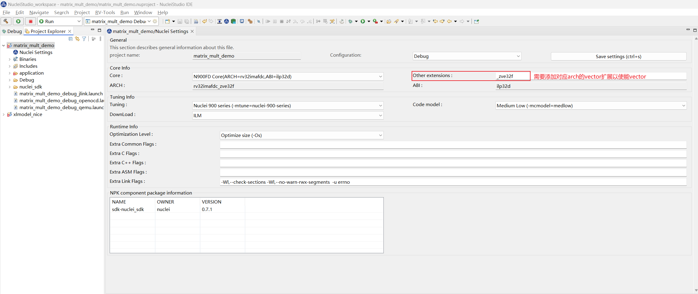The image size is (698, 294).
Task: Close the Nuclei Settings editor tab
Action: (192, 31)
